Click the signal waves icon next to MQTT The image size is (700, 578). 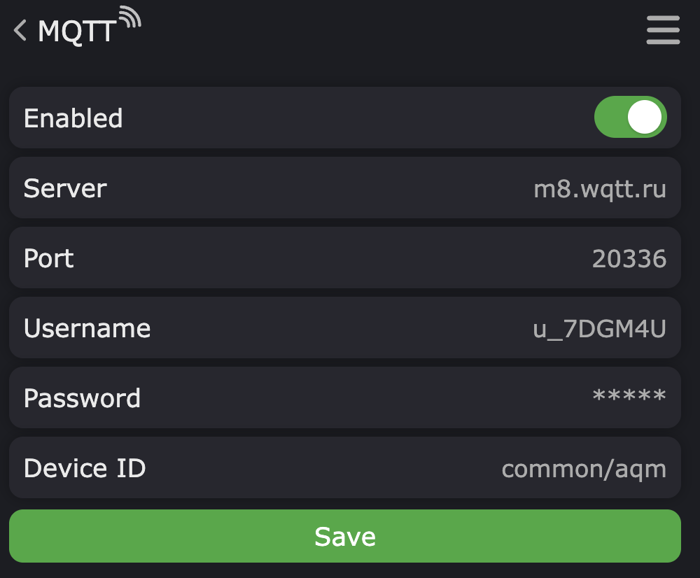pos(129,18)
